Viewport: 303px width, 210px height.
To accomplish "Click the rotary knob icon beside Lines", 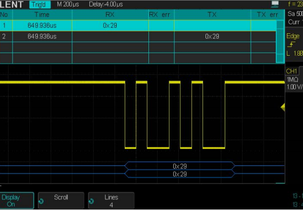I will click(91, 200).
